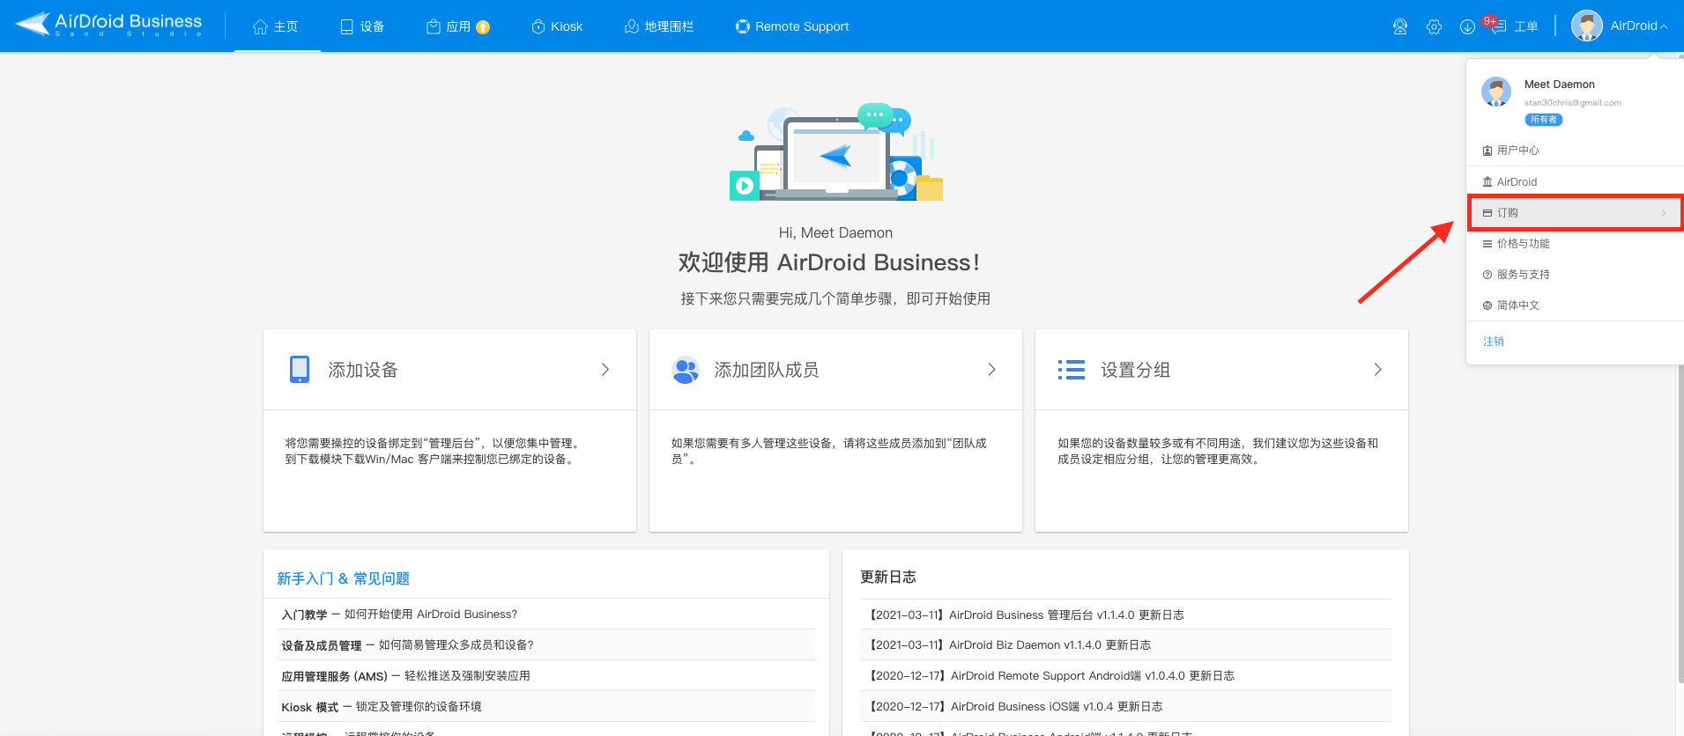1684x736 pixels.
Task: Click the page vertical scrollbar
Action: pyautogui.click(x=1680, y=370)
